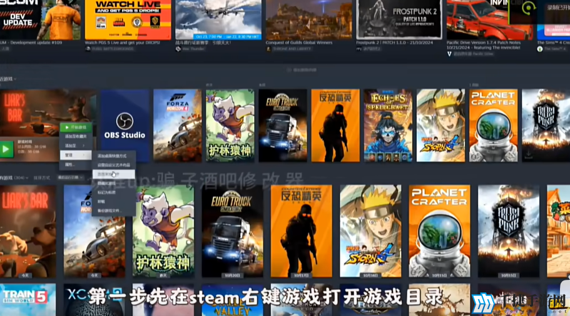Click the 'Conquest of Guilds Global Winners' headline
Image resolution: width=570 pixels, height=316 pixels.
click(299, 42)
